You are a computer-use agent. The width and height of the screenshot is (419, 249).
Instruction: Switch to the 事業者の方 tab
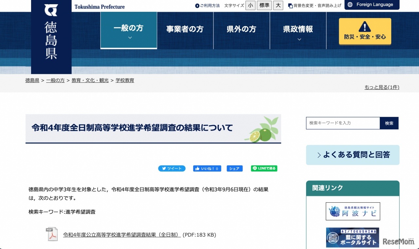185,29
